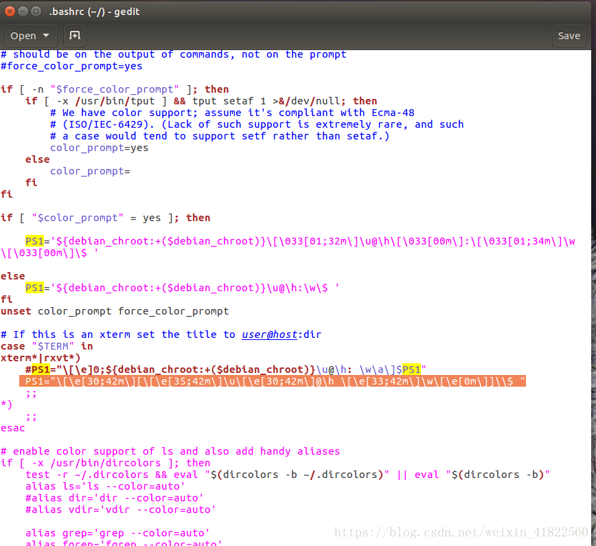Maximize the gedit window
This screenshot has height=546, width=596.
pyautogui.click(x=36, y=12)
